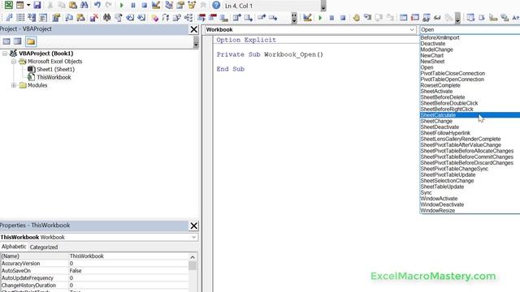The width and height of the screenshot is (520, 292).
Task: Open the Workbook object dropdown
Action: (412, 29)
